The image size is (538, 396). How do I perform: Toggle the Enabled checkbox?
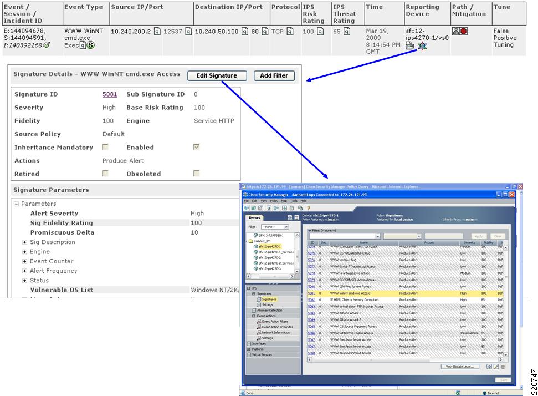click(196, 147)
